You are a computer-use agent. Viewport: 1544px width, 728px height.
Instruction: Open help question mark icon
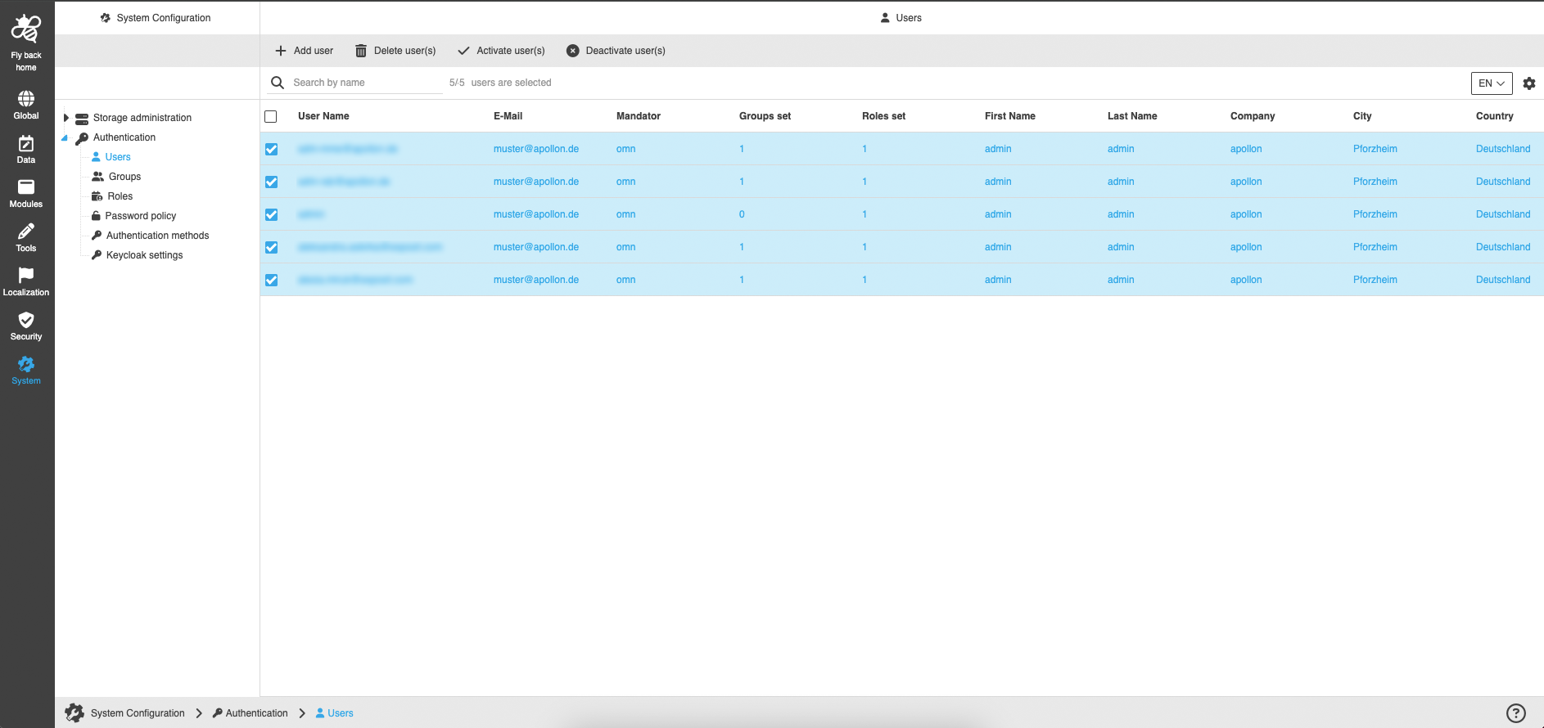click(1515, 713)
